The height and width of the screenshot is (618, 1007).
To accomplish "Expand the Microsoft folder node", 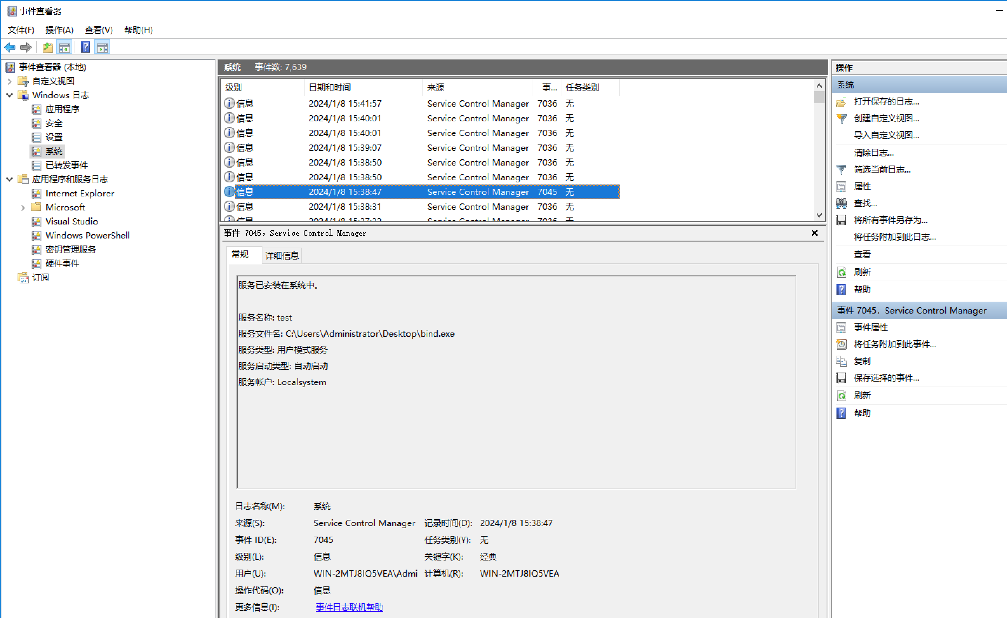I will [x=23, y=208].
